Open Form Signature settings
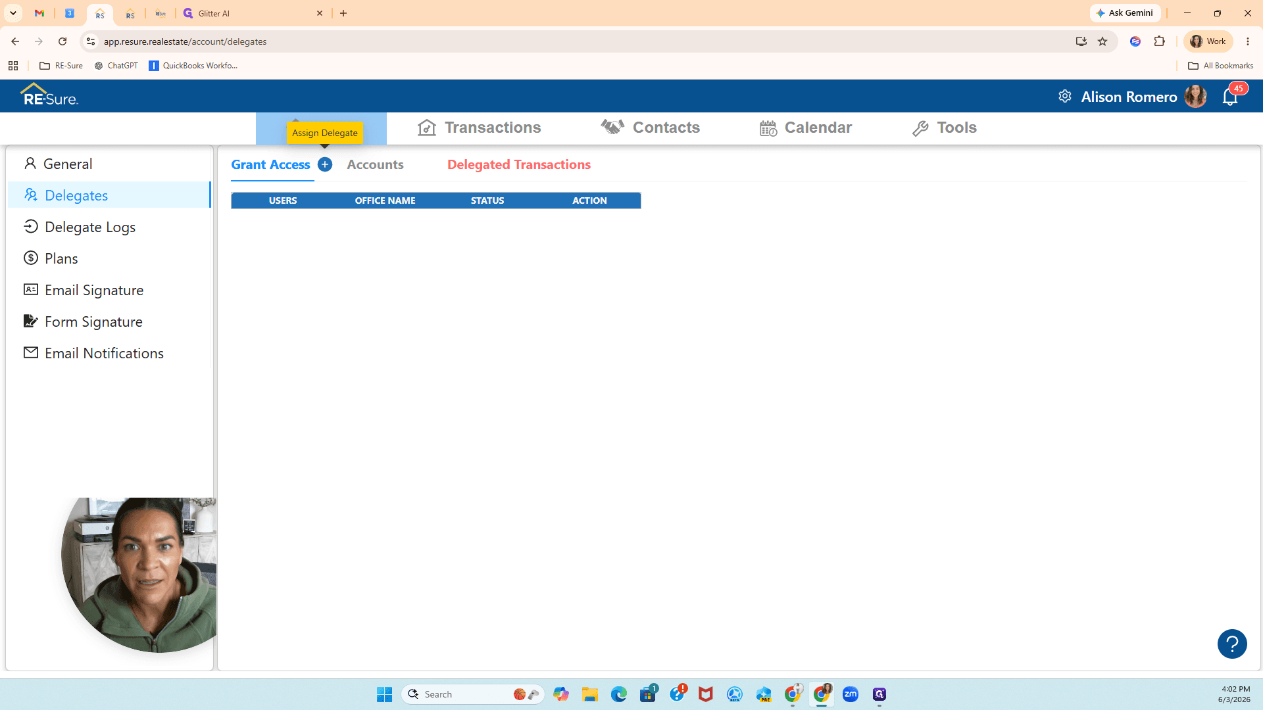This screenshot has height=710, width=1263. 109,321
